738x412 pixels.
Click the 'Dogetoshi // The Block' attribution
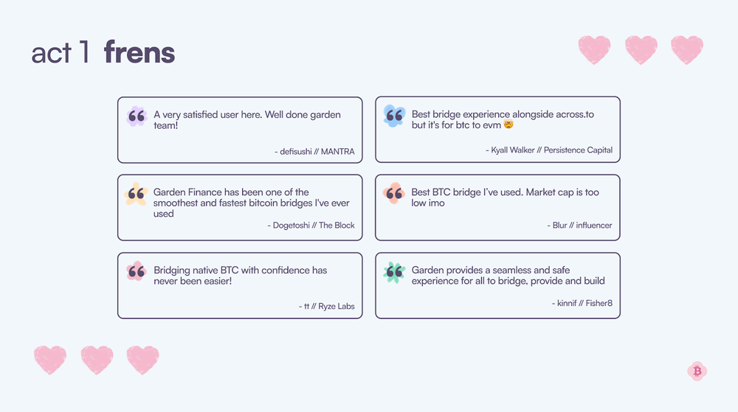(311, 225)
